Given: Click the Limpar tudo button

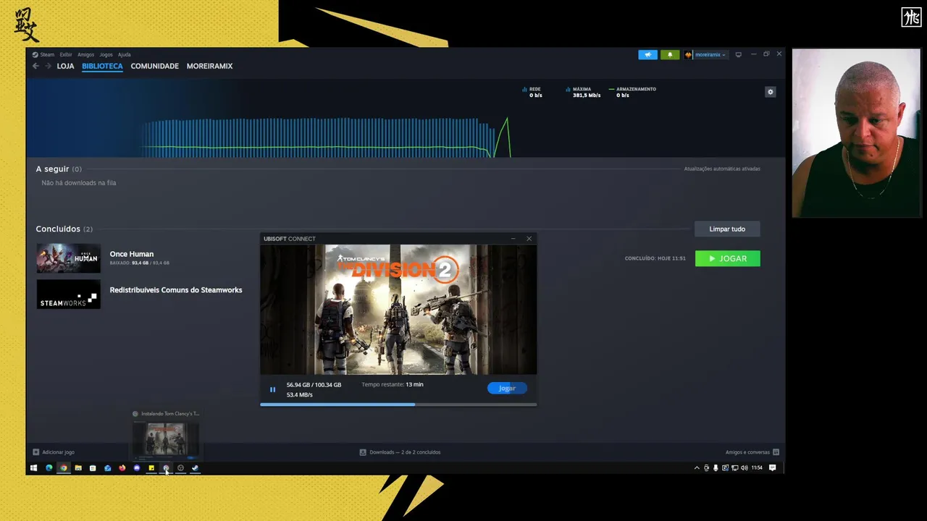Looking at the screenshot, I should click(x=727, y=229).
